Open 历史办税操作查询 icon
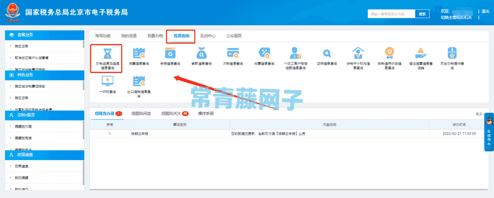494x198 pixels. [451, 53]
